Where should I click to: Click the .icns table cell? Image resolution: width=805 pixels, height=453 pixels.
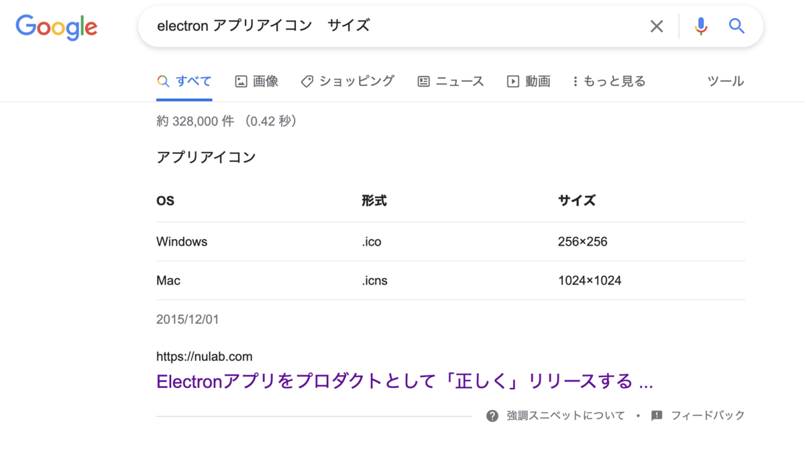tap(374, 281)
